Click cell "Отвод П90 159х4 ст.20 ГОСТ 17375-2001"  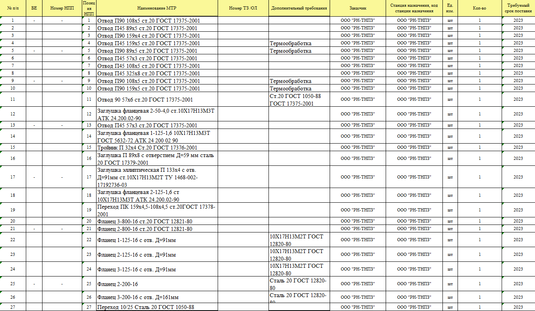(157, 36)
